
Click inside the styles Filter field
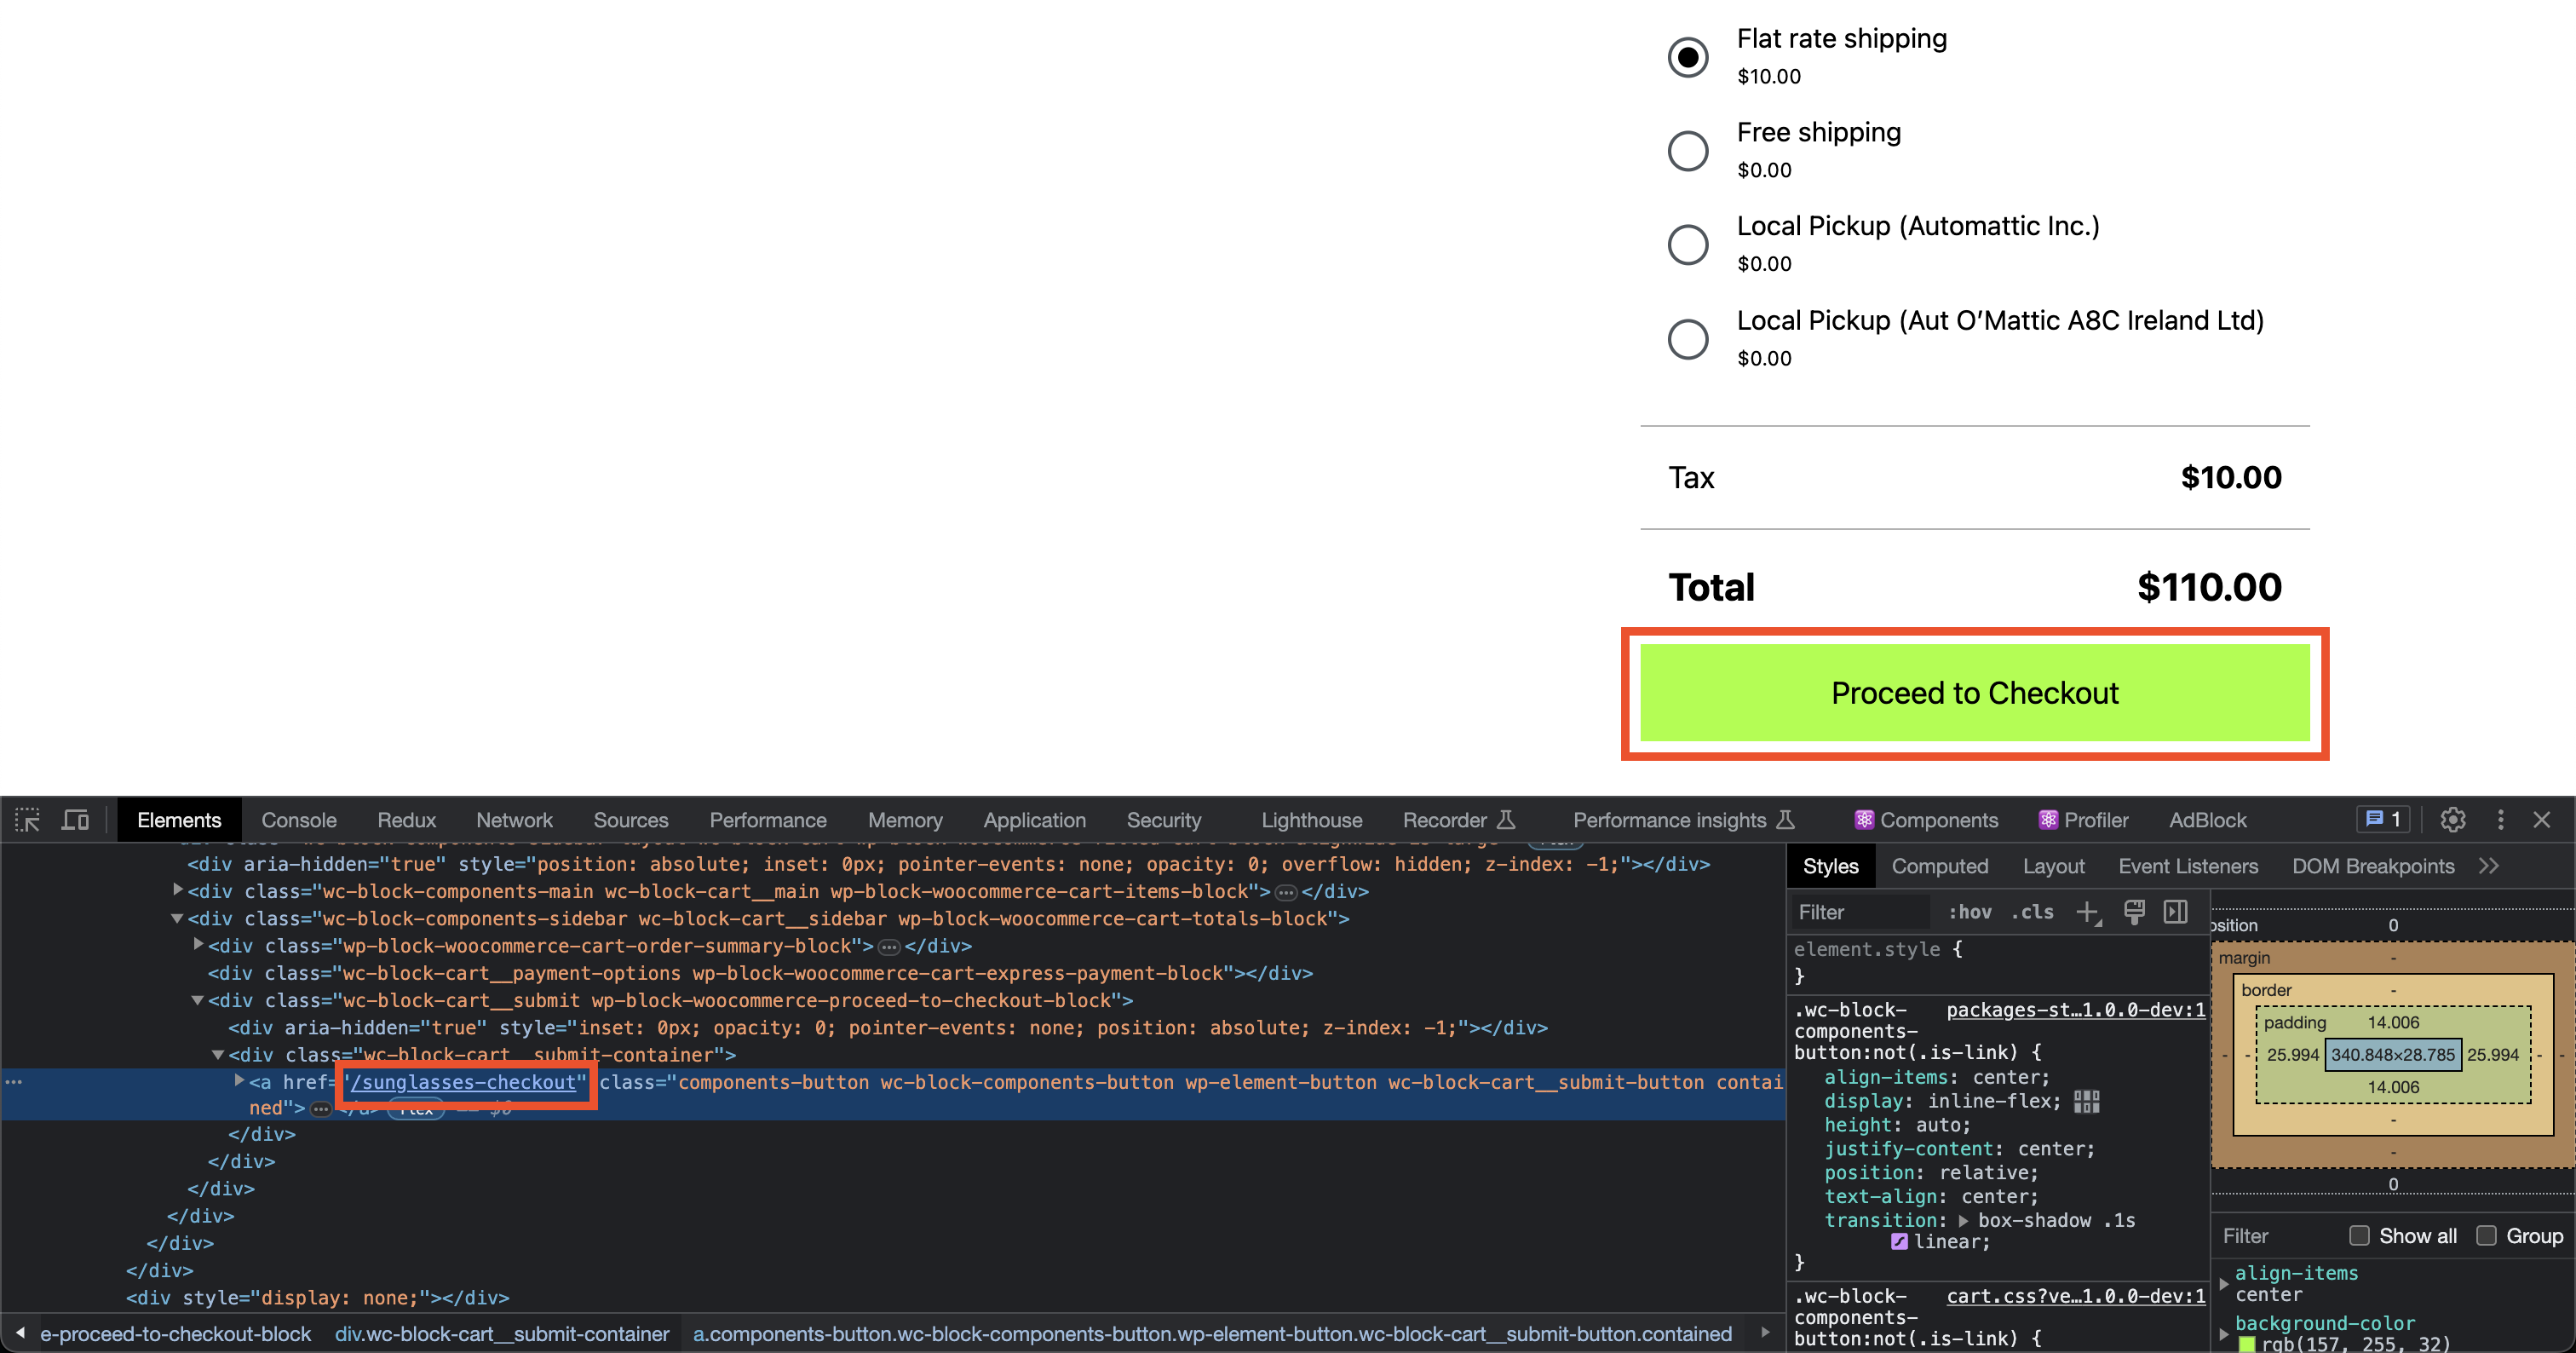(1860, 912)
